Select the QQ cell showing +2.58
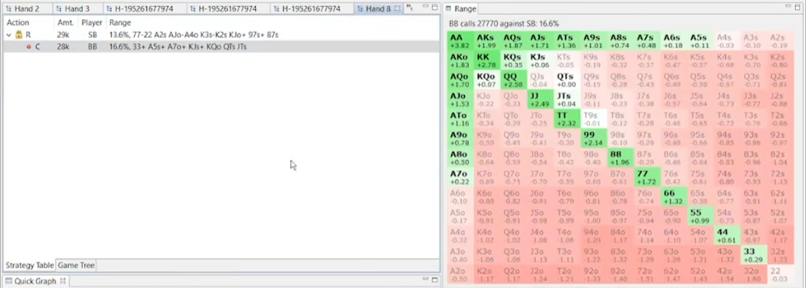 pyautogui.click(x=513, y=80)
